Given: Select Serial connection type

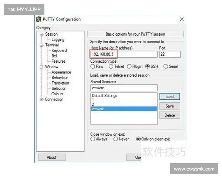Looking at the screenshot, I should pos(171,66).
